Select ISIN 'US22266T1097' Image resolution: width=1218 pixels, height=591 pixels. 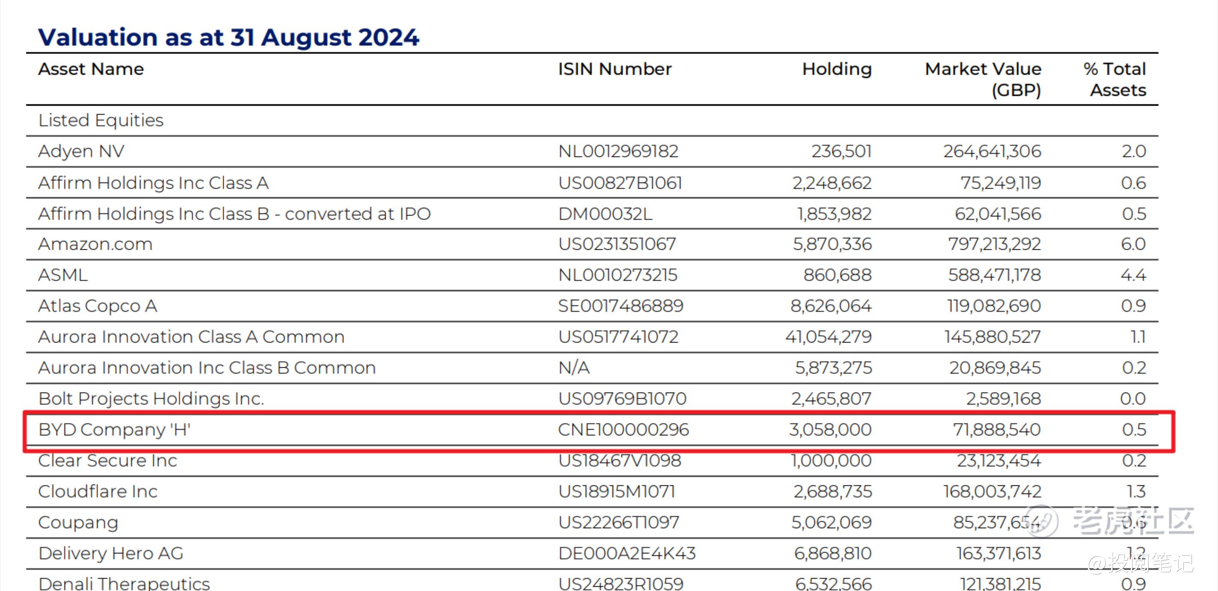click(x=618, y=523)
